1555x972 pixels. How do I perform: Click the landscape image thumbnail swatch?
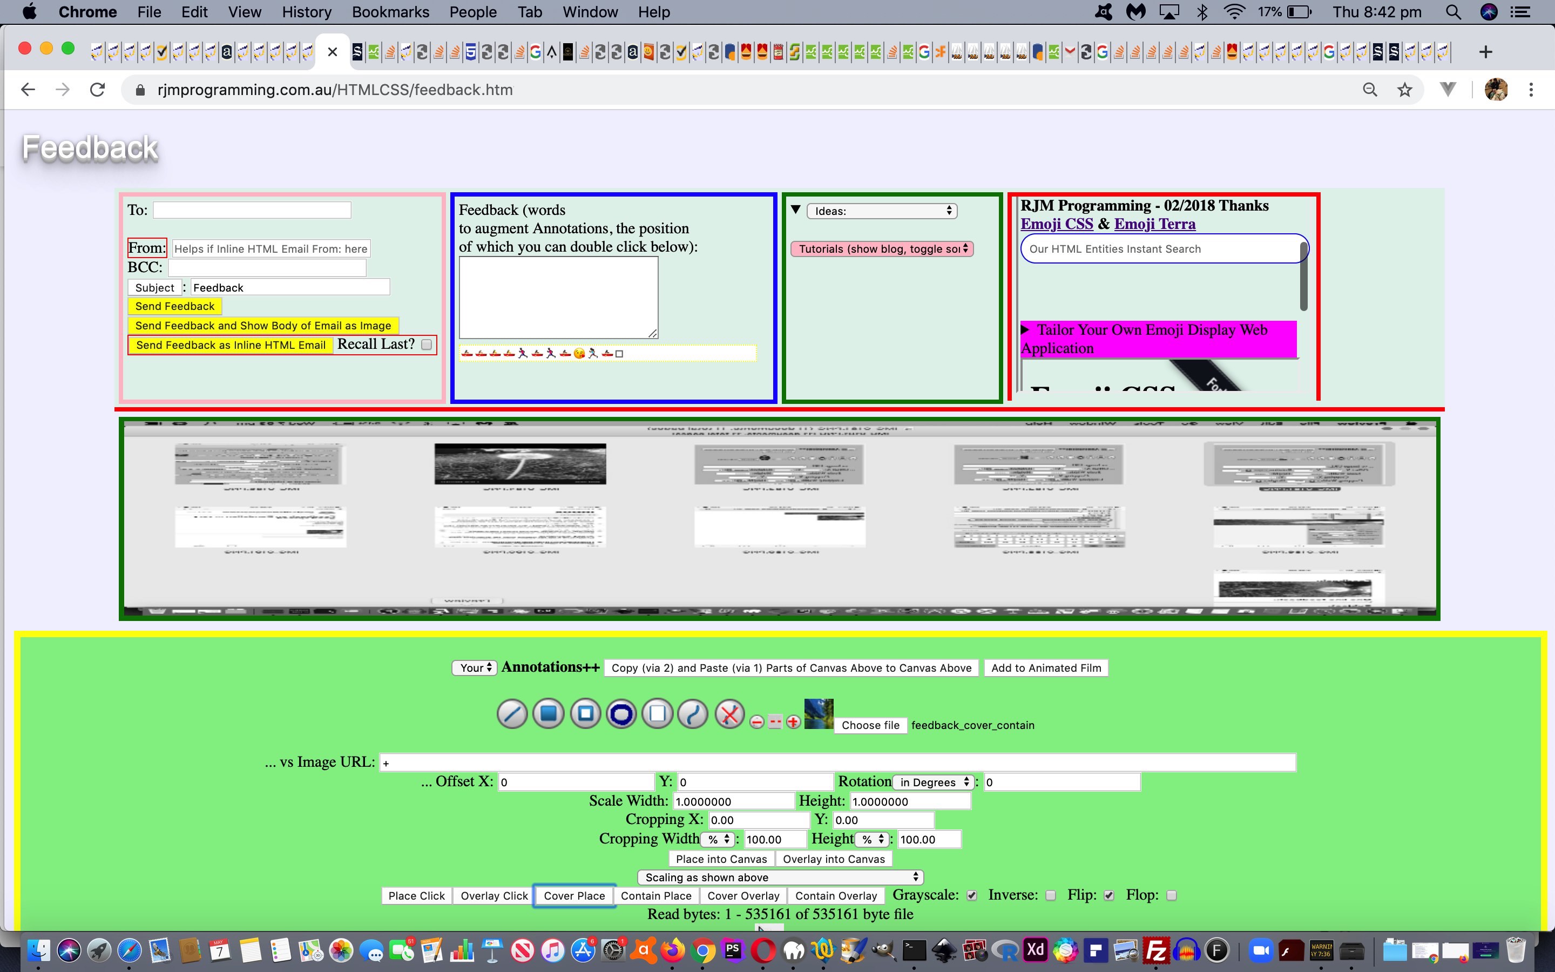point(818,713)
